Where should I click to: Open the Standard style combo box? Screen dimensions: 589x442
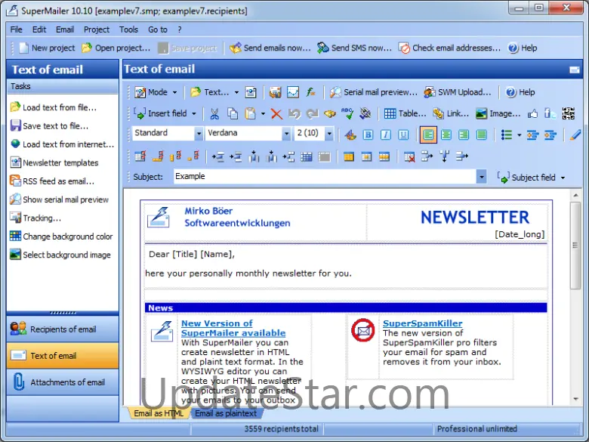[x=168, y=133]
